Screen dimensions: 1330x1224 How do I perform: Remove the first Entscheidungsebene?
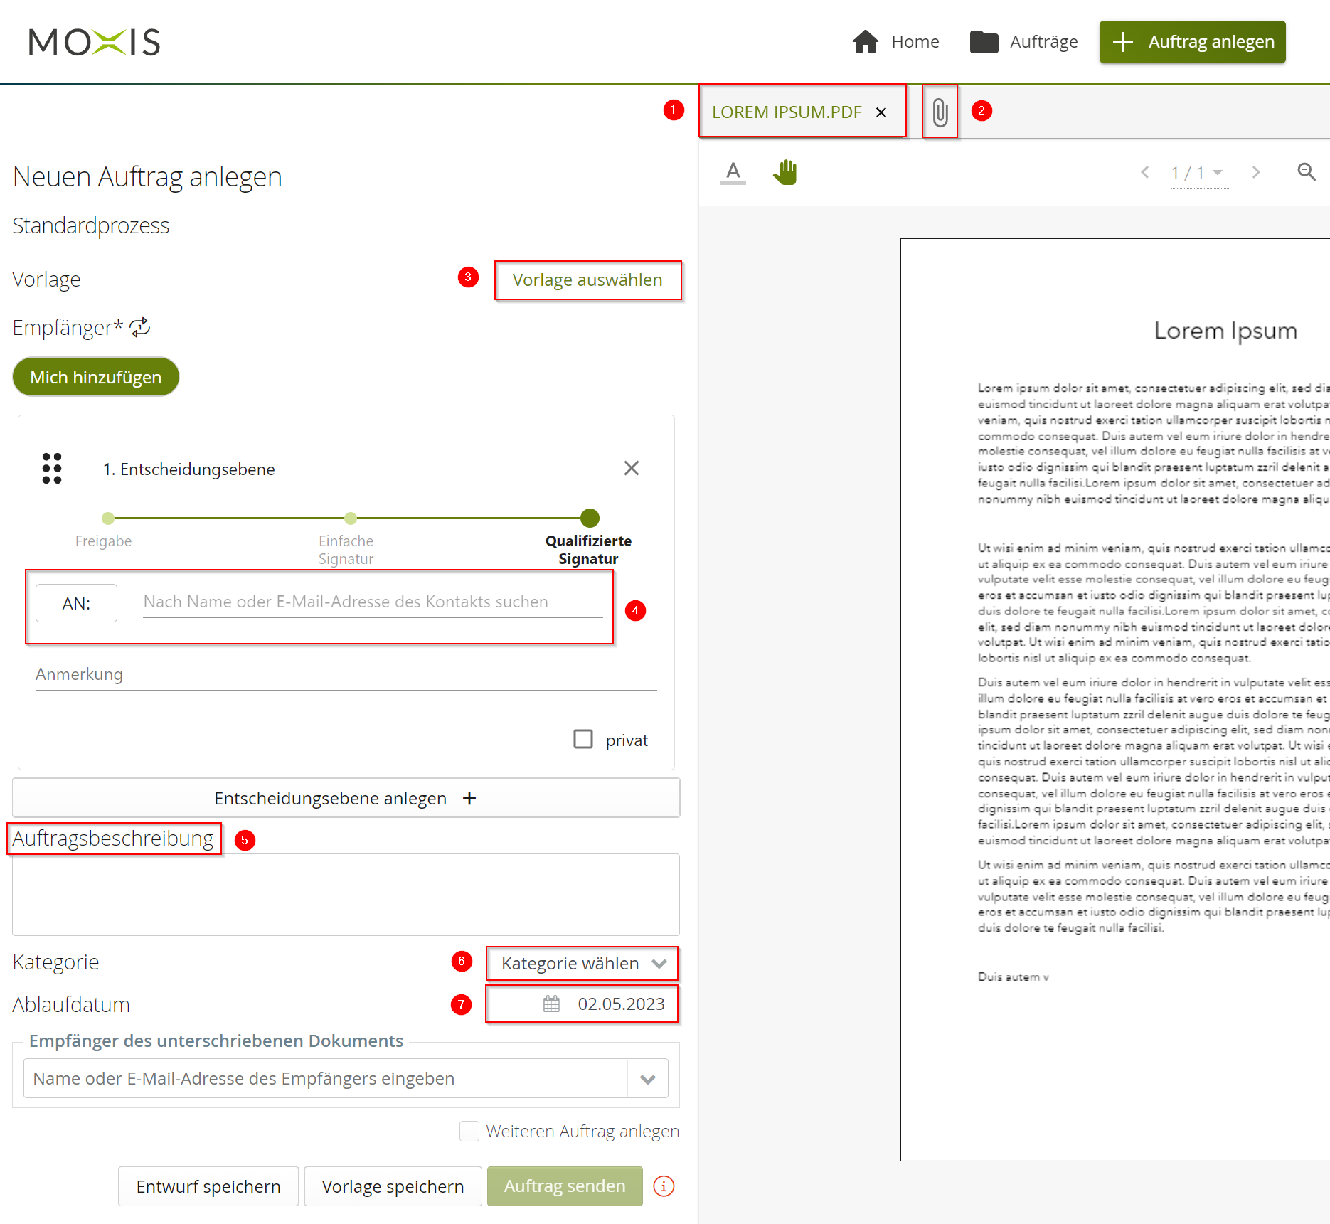pyautogui.click(x=631, y=468)
